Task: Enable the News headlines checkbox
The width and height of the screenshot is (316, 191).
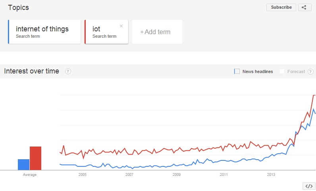Action: (237, 71)
